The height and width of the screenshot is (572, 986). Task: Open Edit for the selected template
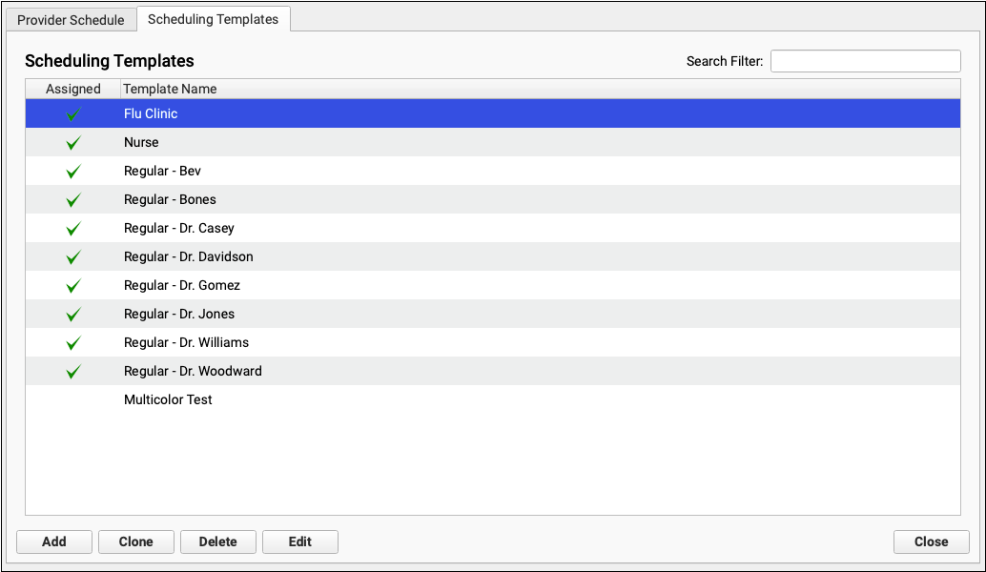[x=300, y=541]
